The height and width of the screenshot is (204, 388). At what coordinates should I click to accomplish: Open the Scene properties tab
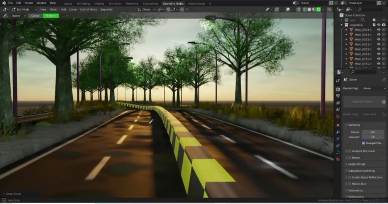click(338, 110)
